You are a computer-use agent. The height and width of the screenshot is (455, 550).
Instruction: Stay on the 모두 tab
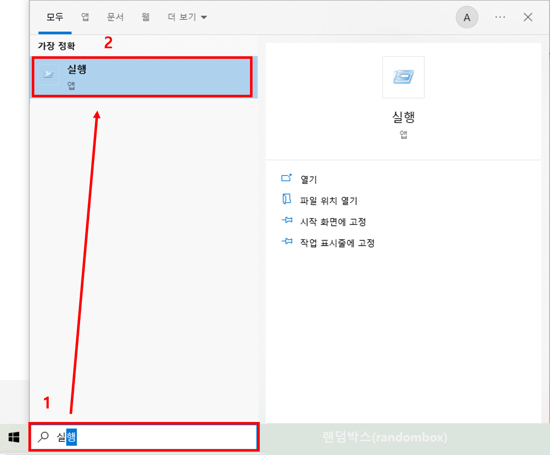tap(54, 17)
